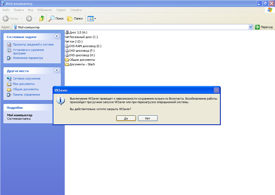The image size is (275, 195).
Task: Open the Views icon dropdown arrow
Action: 95,18
